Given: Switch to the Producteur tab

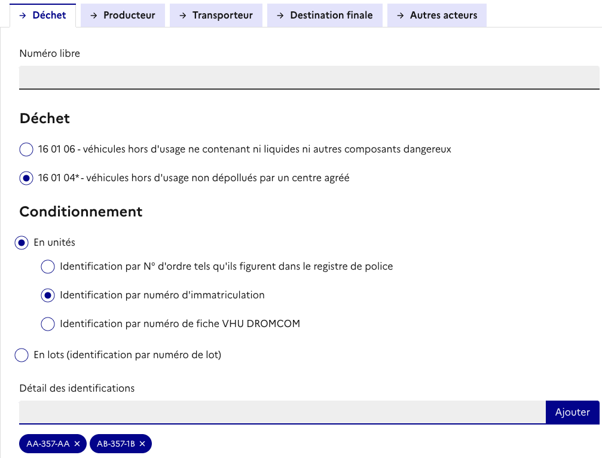Looking at the screenshot, I should tap(123, 16).
